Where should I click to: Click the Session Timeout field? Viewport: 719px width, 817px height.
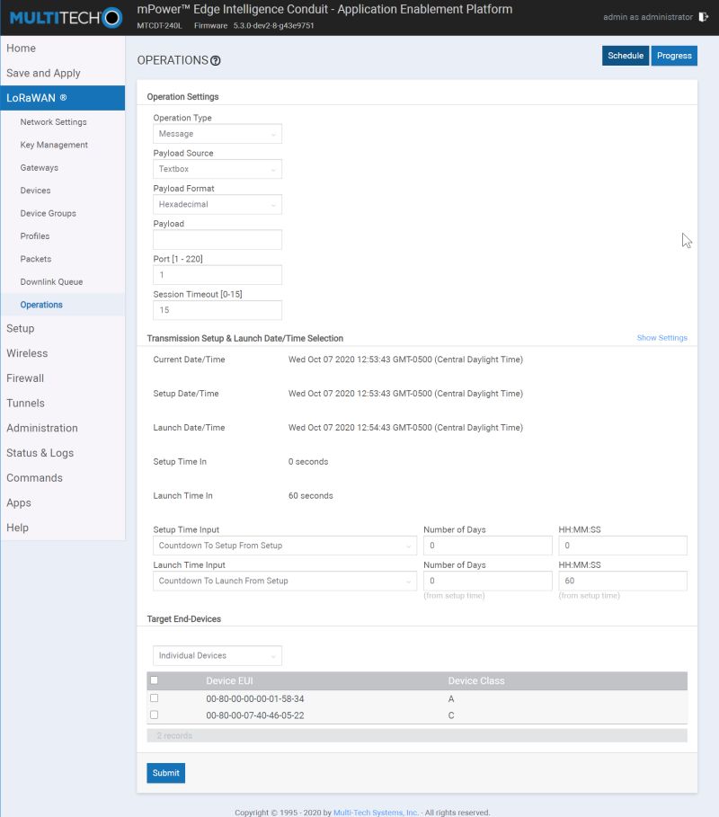(217, 310)
